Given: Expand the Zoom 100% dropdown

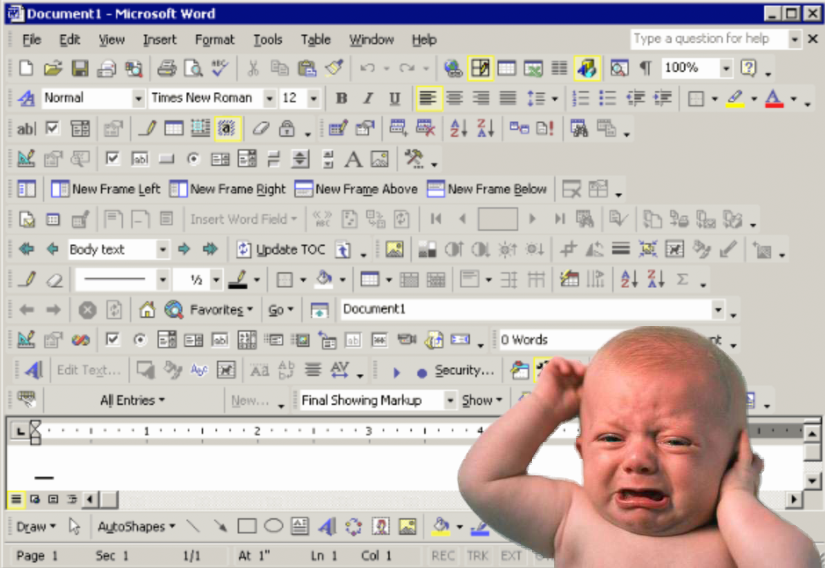Looking at the screenshot, I should click(726, 68).
